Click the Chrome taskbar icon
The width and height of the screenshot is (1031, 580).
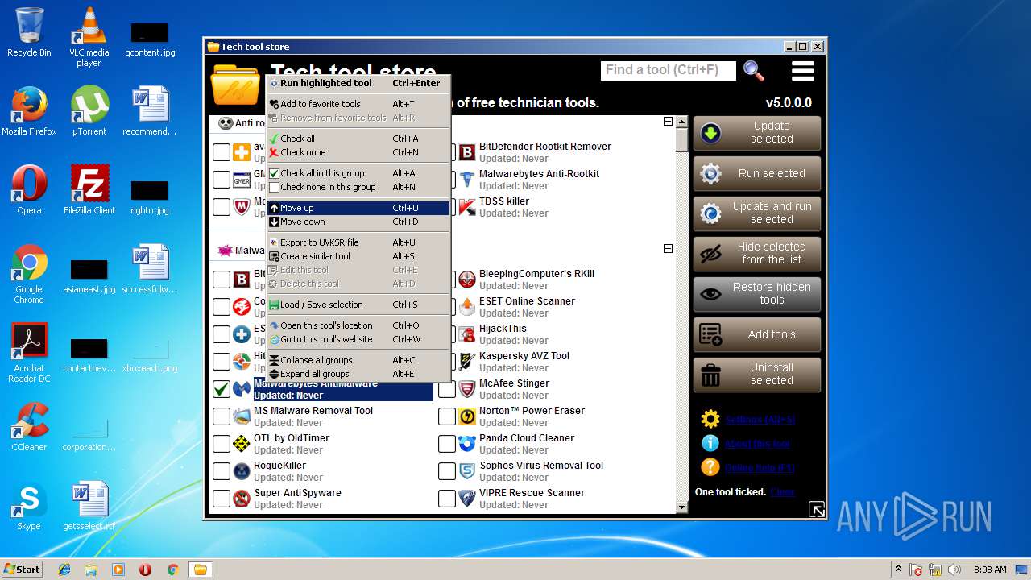(172, 570)
